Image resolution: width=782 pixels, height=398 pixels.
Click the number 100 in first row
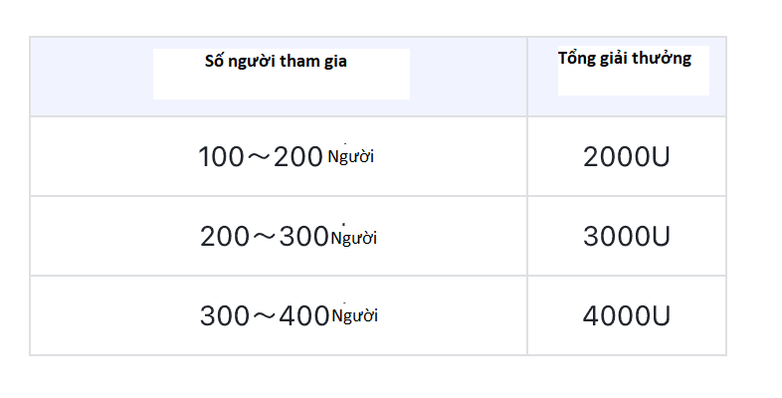coord(220,156)
